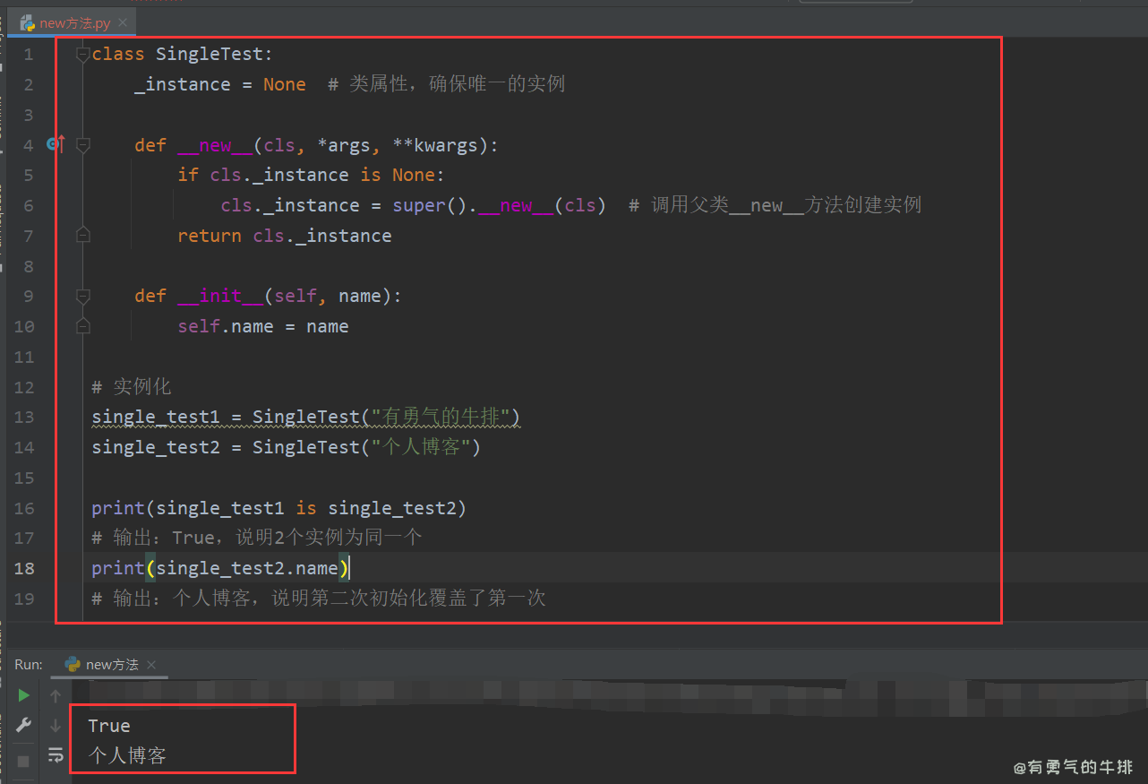Collapse the SingleTest class fold arrow
Screen dimensions: 1148x784
pos(82,54)
